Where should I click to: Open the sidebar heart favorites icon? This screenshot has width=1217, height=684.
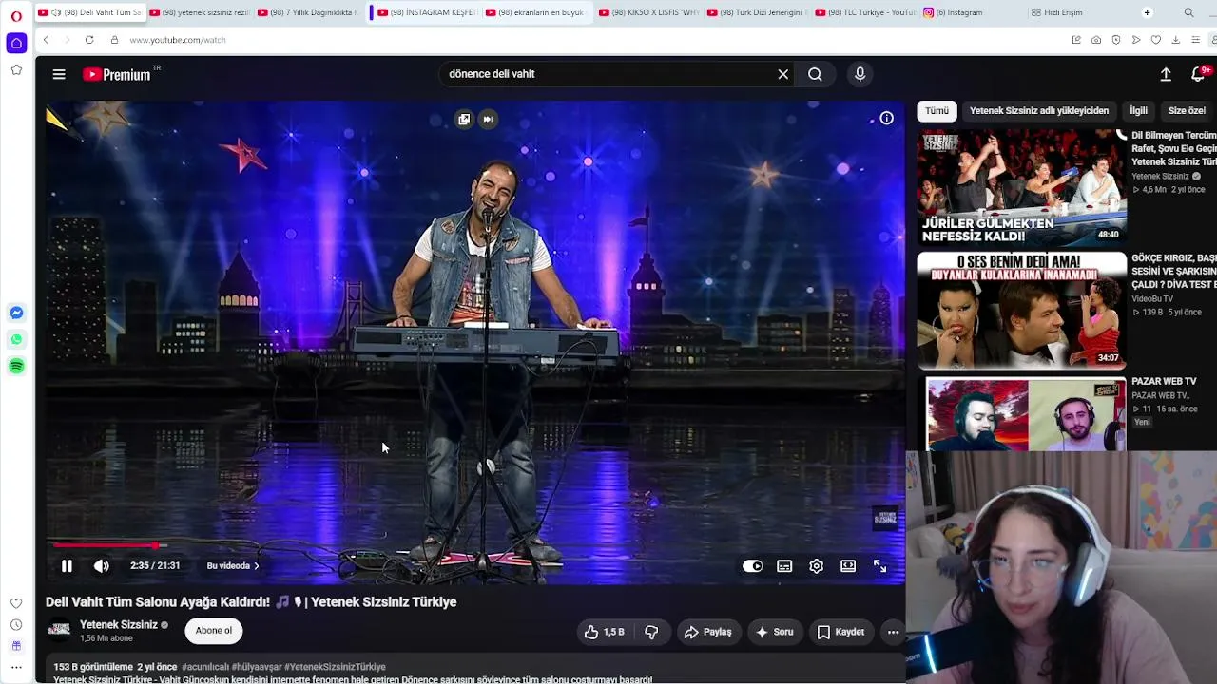pos(16,603)
